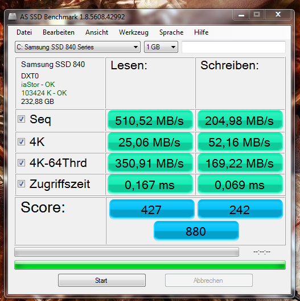Click the 4K-64Thrd write value 169,22 MB/s
Image resolution: width=300 pixels, height=301 pixels.
click(x=240, y=163)
